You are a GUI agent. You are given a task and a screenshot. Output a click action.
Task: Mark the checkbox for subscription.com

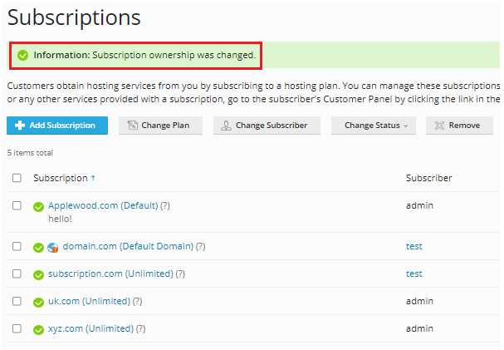coord(17,274)
